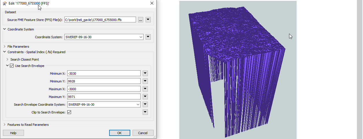
Task: Open the parameter menu arrow beside Minimum Y
Action: pyautogui.click(x=145, y=81)
